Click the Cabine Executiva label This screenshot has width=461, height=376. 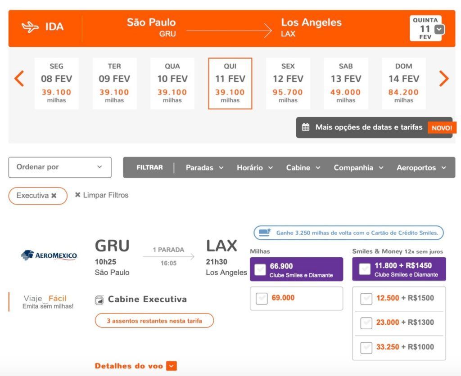coord(147,300)
